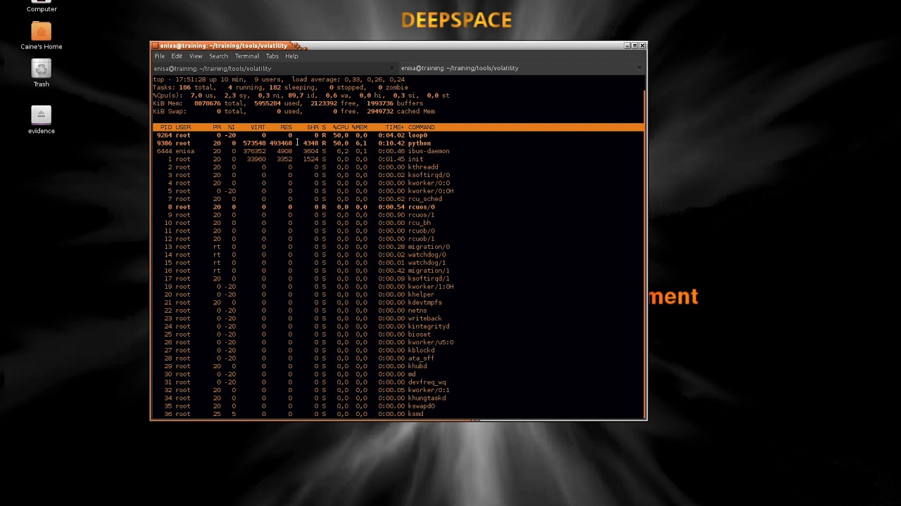
Task: Click the %CPU column header in top
Action: click(x=341, y=127)
